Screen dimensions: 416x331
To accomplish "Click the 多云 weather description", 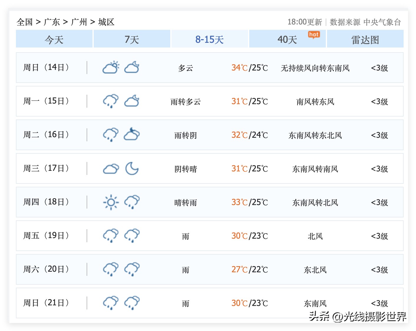I will (x=186, y=68).
